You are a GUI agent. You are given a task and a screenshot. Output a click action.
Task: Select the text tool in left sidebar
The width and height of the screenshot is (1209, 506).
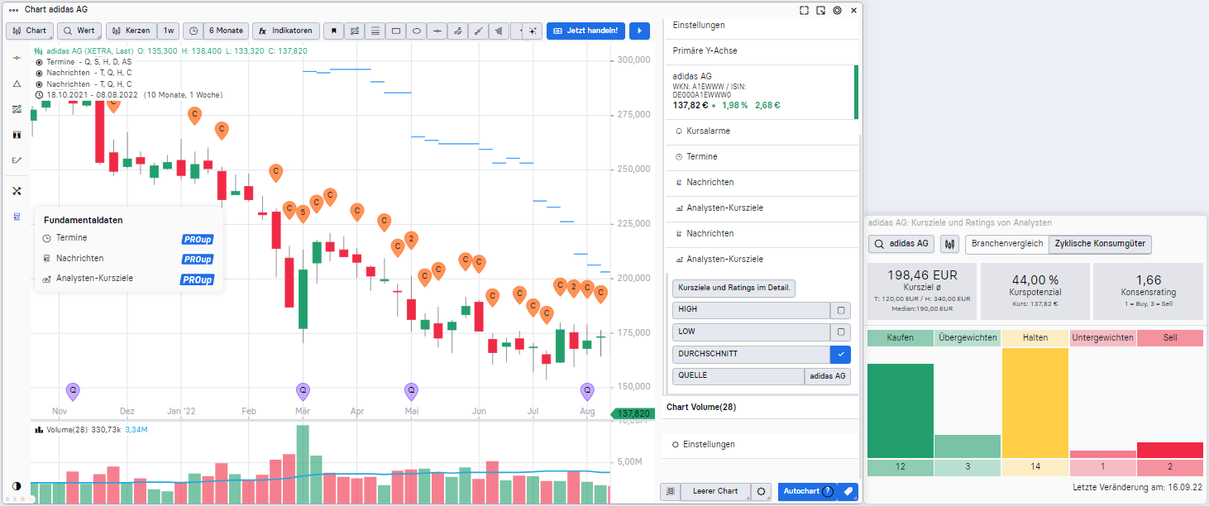click(x=17, y=135)
